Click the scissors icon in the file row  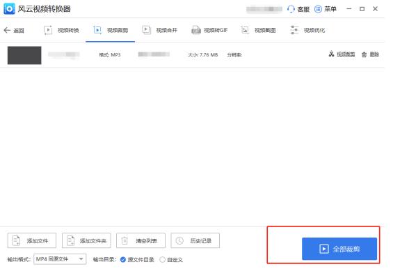331,54
